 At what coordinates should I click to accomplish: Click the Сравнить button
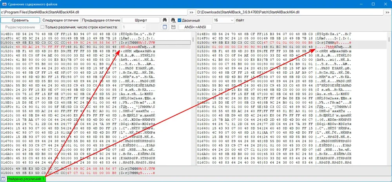click(20, 20)
